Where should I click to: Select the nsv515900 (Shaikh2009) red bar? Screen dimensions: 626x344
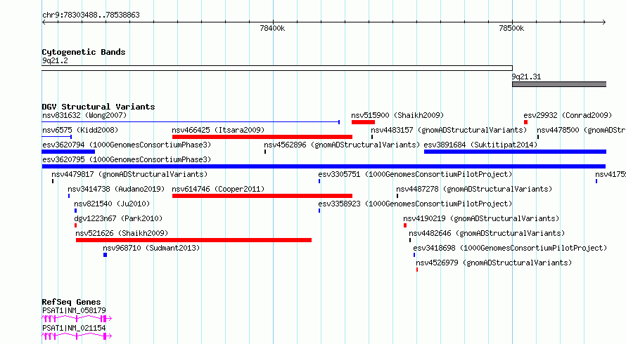click(x=363, y=122)
